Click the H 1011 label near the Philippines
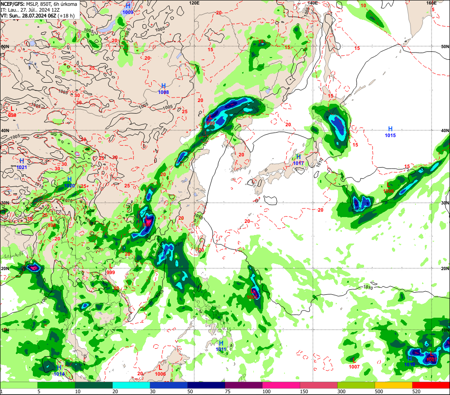450x395 pixels. click(220, 346)
